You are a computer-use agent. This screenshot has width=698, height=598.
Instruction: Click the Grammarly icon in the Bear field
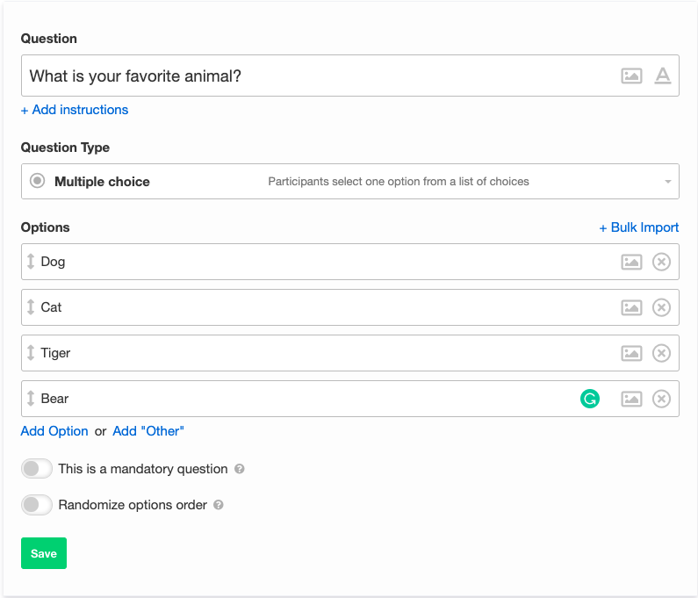tap(590, 399)
